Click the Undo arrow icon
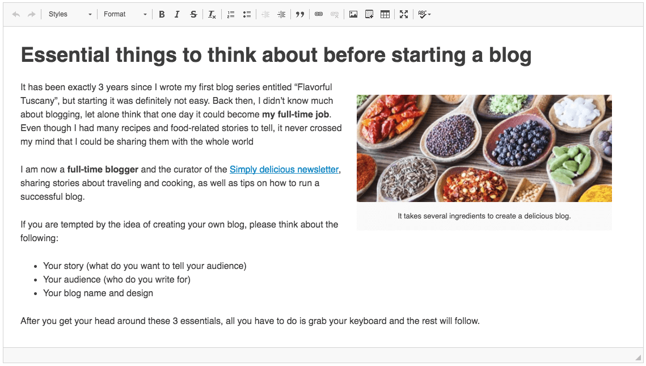 click(16, 14)
